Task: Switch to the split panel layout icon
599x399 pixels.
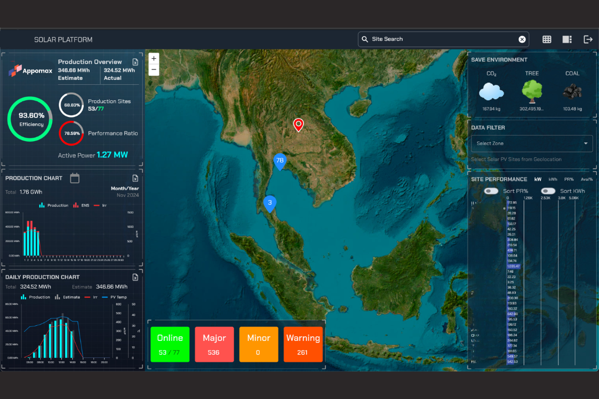Action: tap(567, 39)
